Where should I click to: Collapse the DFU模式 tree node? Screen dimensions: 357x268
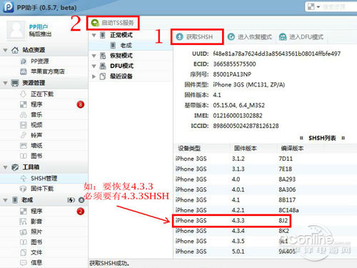click(x=94, y=66)
